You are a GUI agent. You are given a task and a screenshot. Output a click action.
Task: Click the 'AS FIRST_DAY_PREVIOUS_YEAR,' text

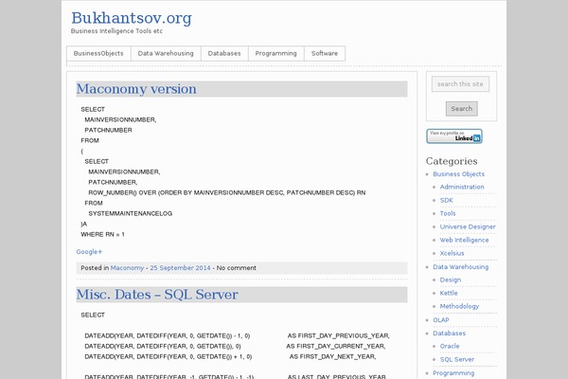(339, 335)
